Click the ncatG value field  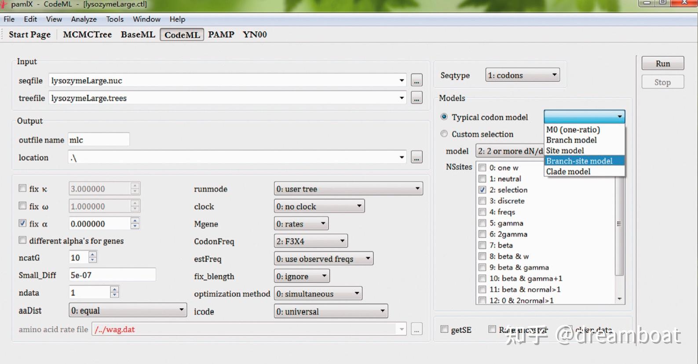[79, 257]
